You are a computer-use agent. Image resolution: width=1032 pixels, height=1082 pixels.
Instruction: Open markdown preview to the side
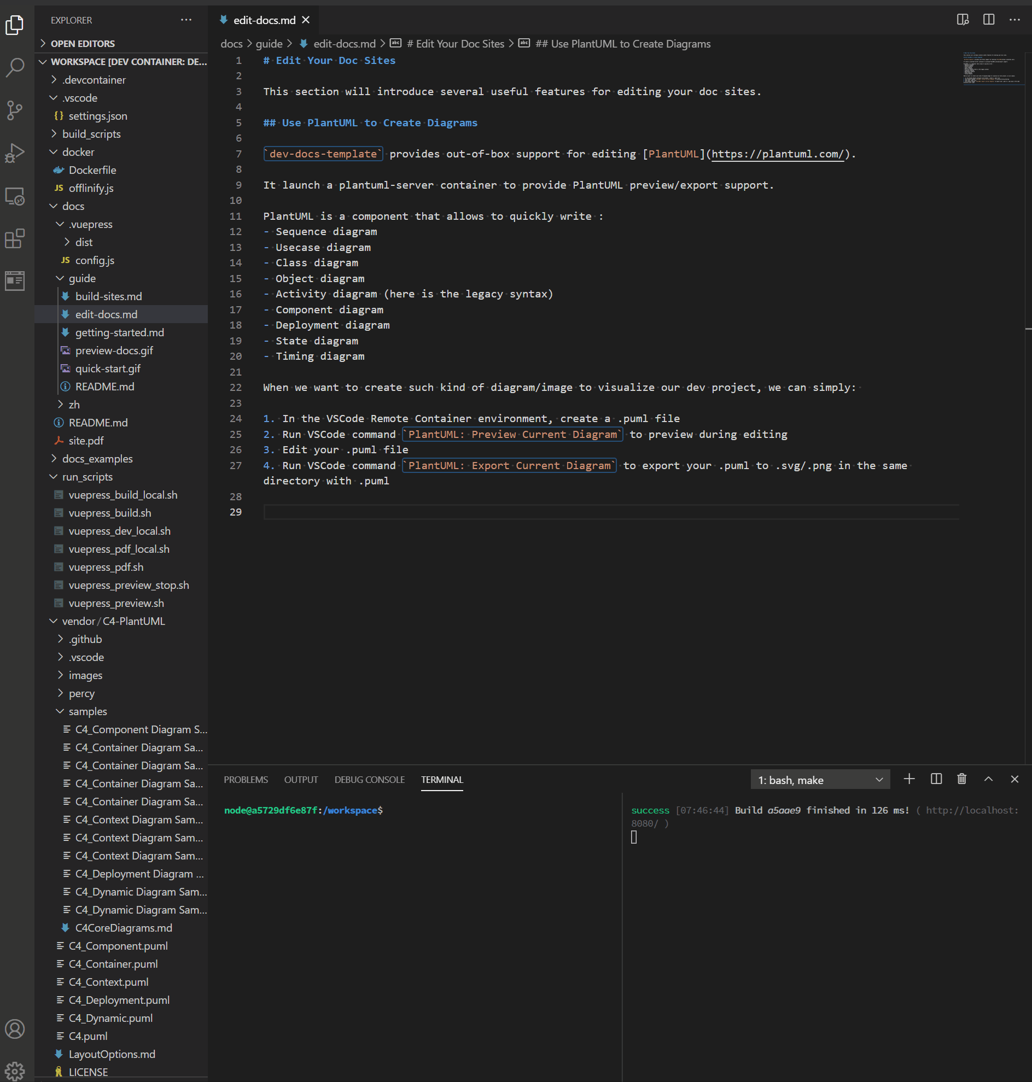[962, 20]
